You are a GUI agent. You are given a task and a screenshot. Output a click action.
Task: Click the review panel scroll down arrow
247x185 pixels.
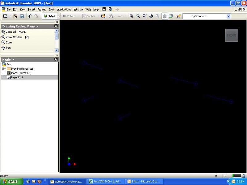[57, 50]
